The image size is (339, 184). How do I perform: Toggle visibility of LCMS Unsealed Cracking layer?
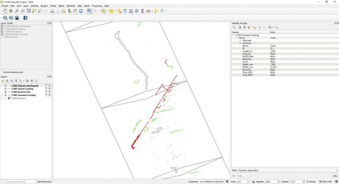[x=5, y=95]
